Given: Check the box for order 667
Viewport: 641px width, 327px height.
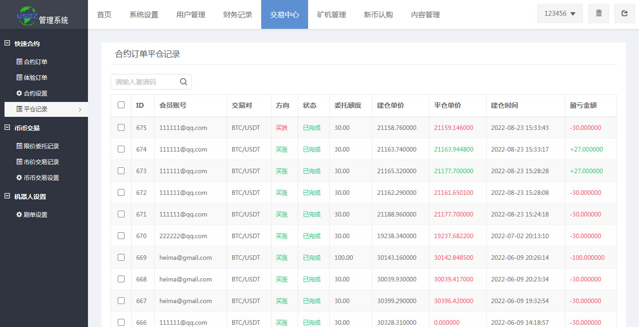Looking at the screenshot, I should (x=121, y=300).
